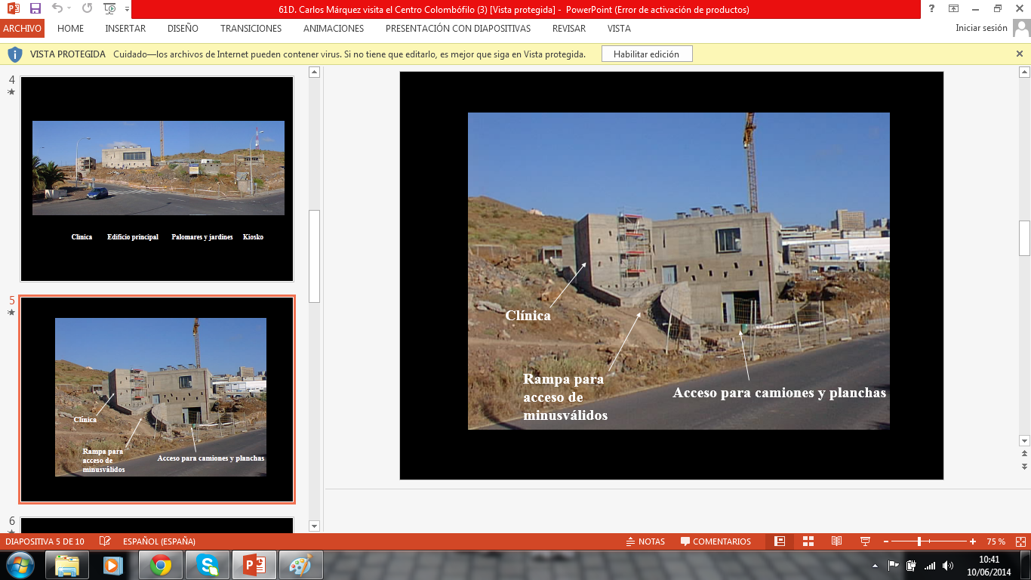Switch to TRANSICIONES tab
Viewport: 1031px width, 580px height.
pos(251,29)
